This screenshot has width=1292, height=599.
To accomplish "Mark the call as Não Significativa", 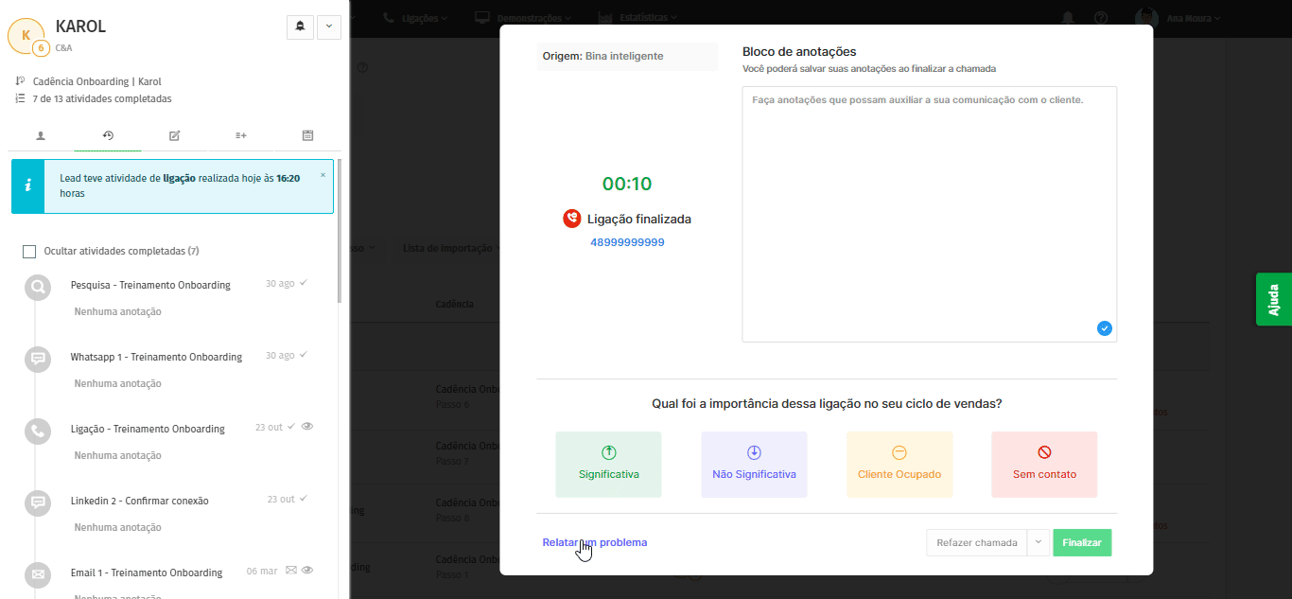I will click(x=754, y=465).
